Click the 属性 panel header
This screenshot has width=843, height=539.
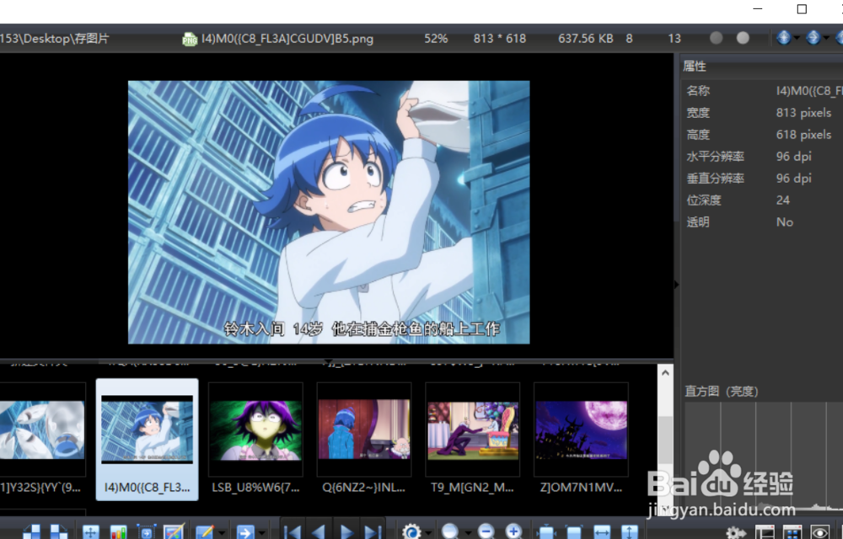(694, 66)
